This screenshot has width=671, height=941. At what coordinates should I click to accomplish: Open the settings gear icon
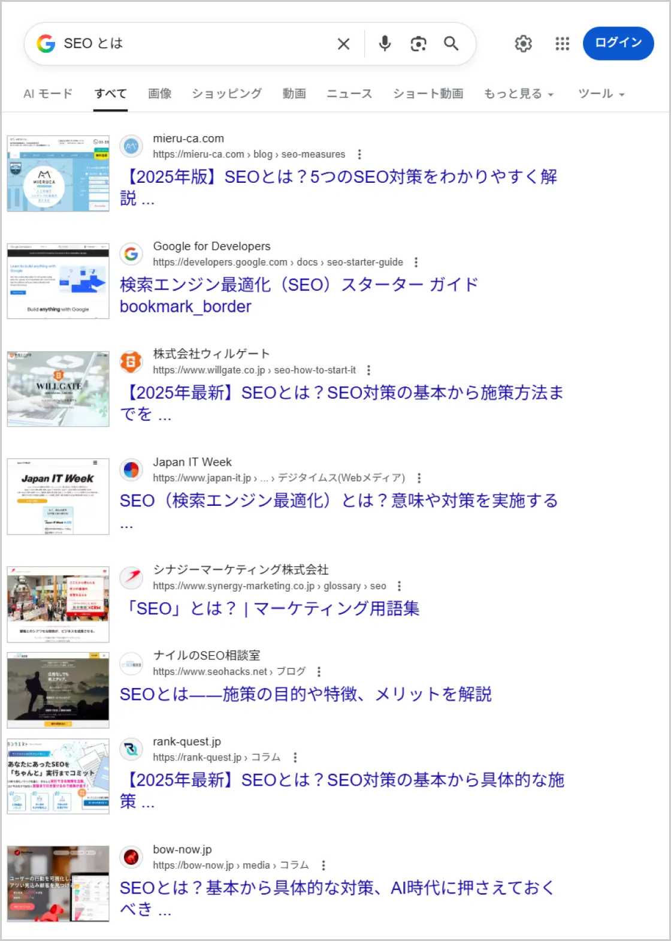click(x=523, y=44)
